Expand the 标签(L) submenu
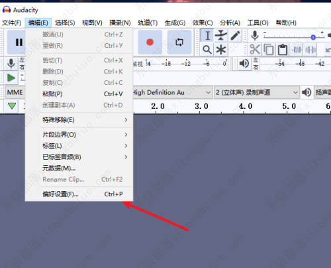This screenshot has width=331, height=268. (x=79, y=146)
